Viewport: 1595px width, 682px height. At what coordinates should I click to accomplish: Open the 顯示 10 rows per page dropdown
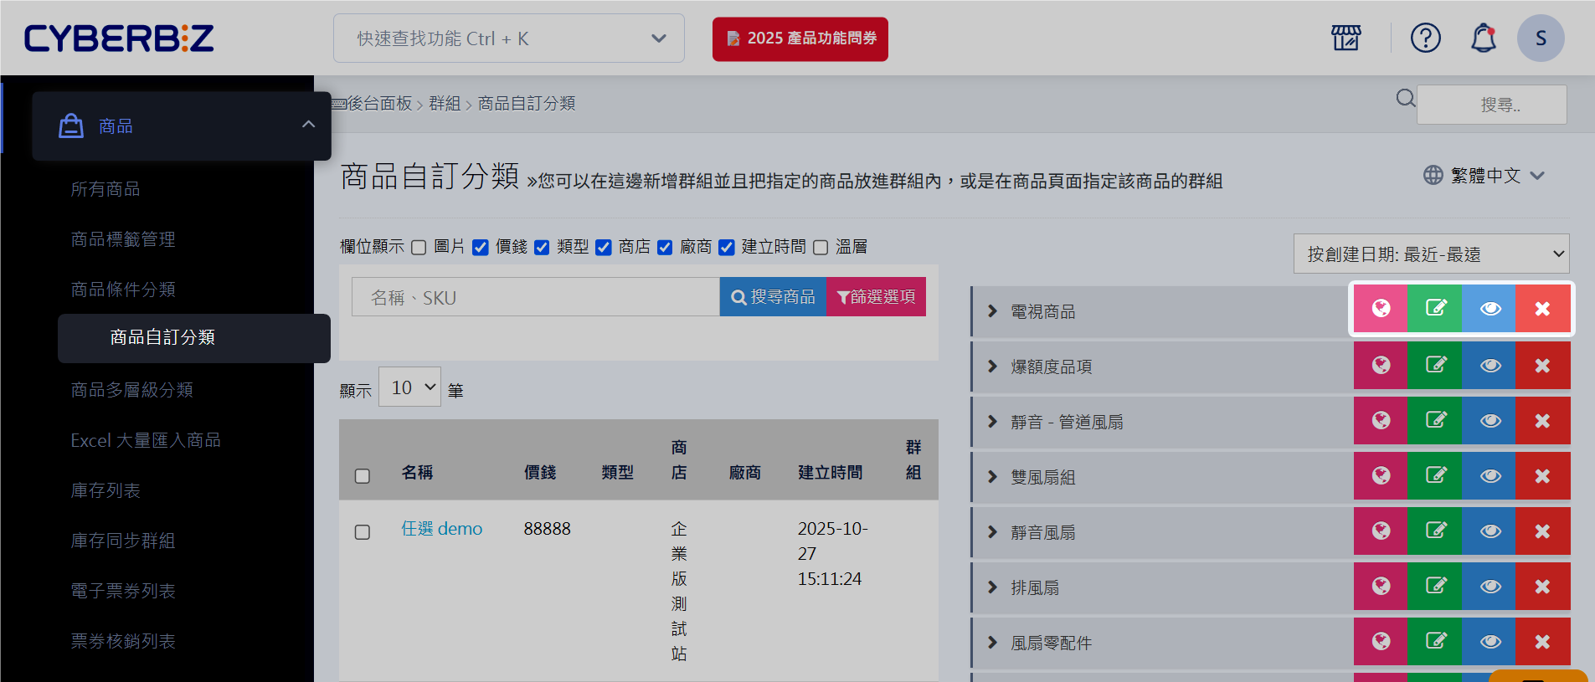409,387
